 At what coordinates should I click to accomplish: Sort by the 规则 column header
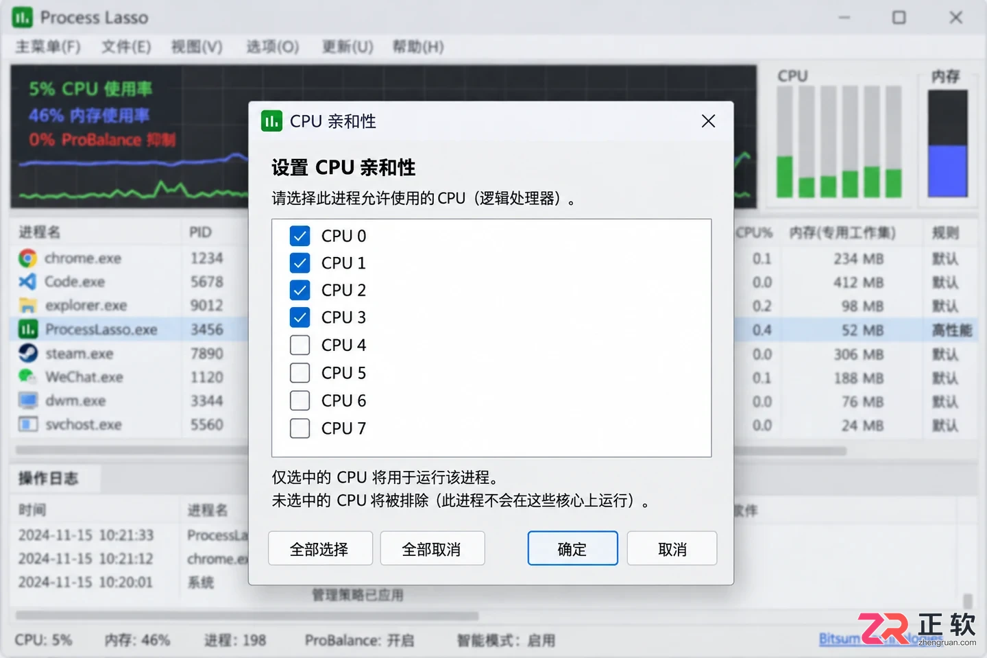[945, 233]
